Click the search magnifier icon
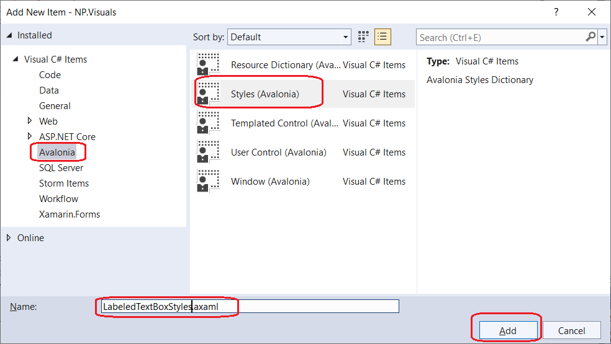 point(591,37)
